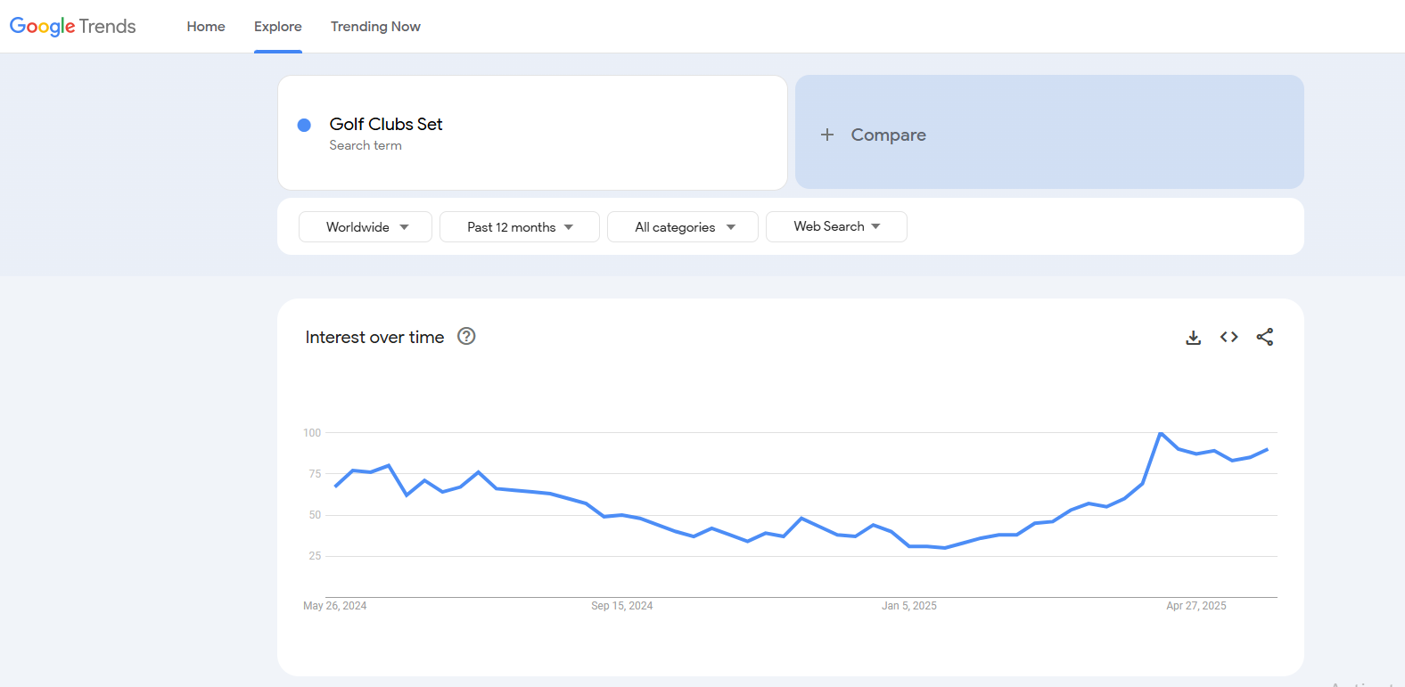Click the Apr 27, 2025 axis label
Image resolution: width=1405 pixels, height=687 pixels.
click(1196, 606)
